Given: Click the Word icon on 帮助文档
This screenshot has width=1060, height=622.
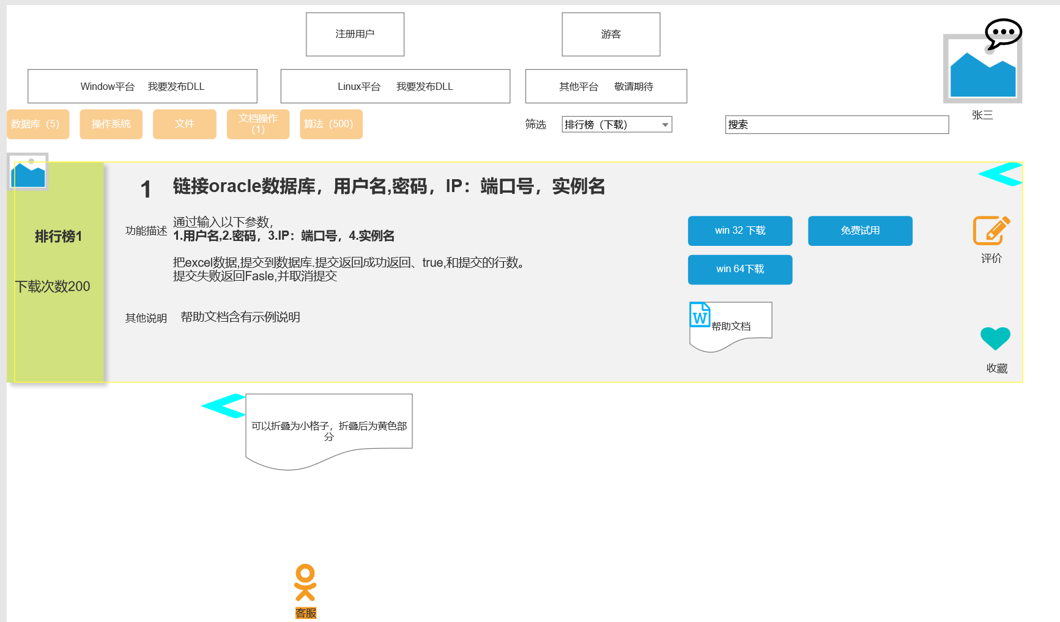Looking at the screenshot, I should [700, 314].
